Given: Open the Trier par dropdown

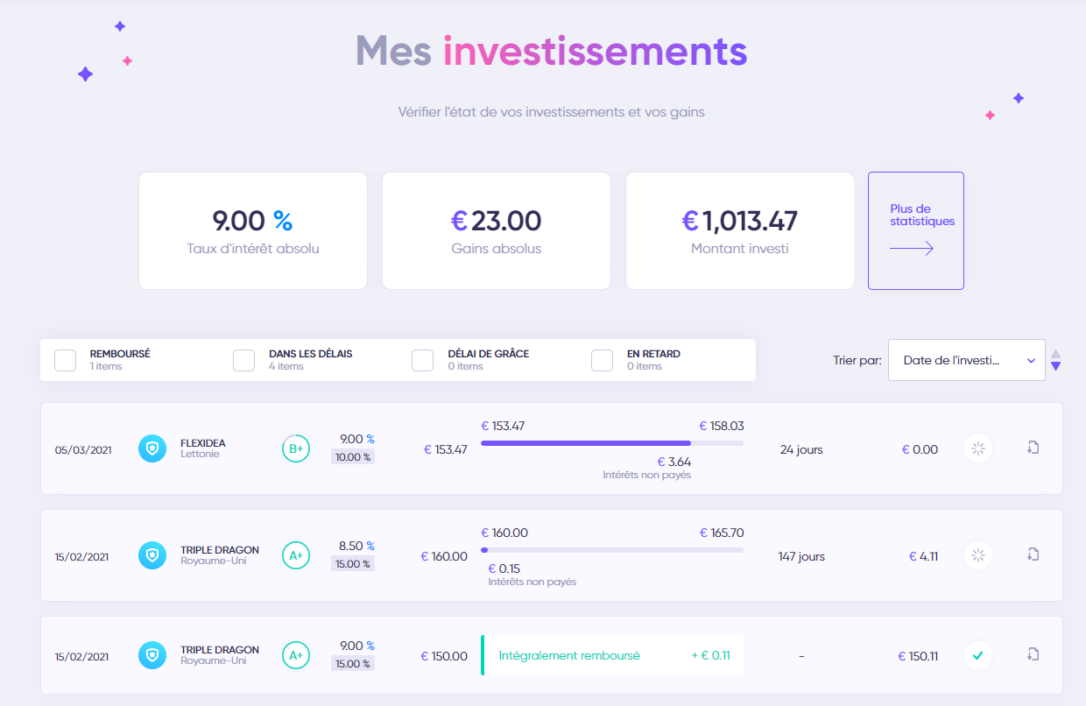Looking at the screenshot, I should [966, 360].
